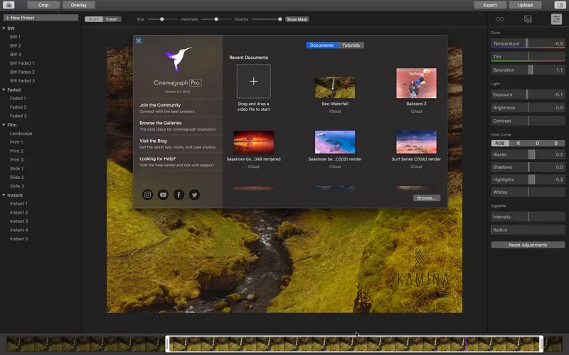
Task: Click the right trim handle of the timeline
Action: (x=541, y=344)
